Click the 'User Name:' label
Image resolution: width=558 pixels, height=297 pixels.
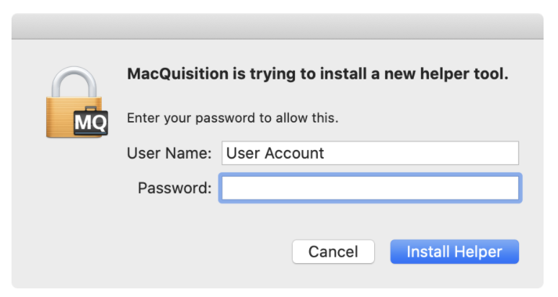[x=169, y=154]
